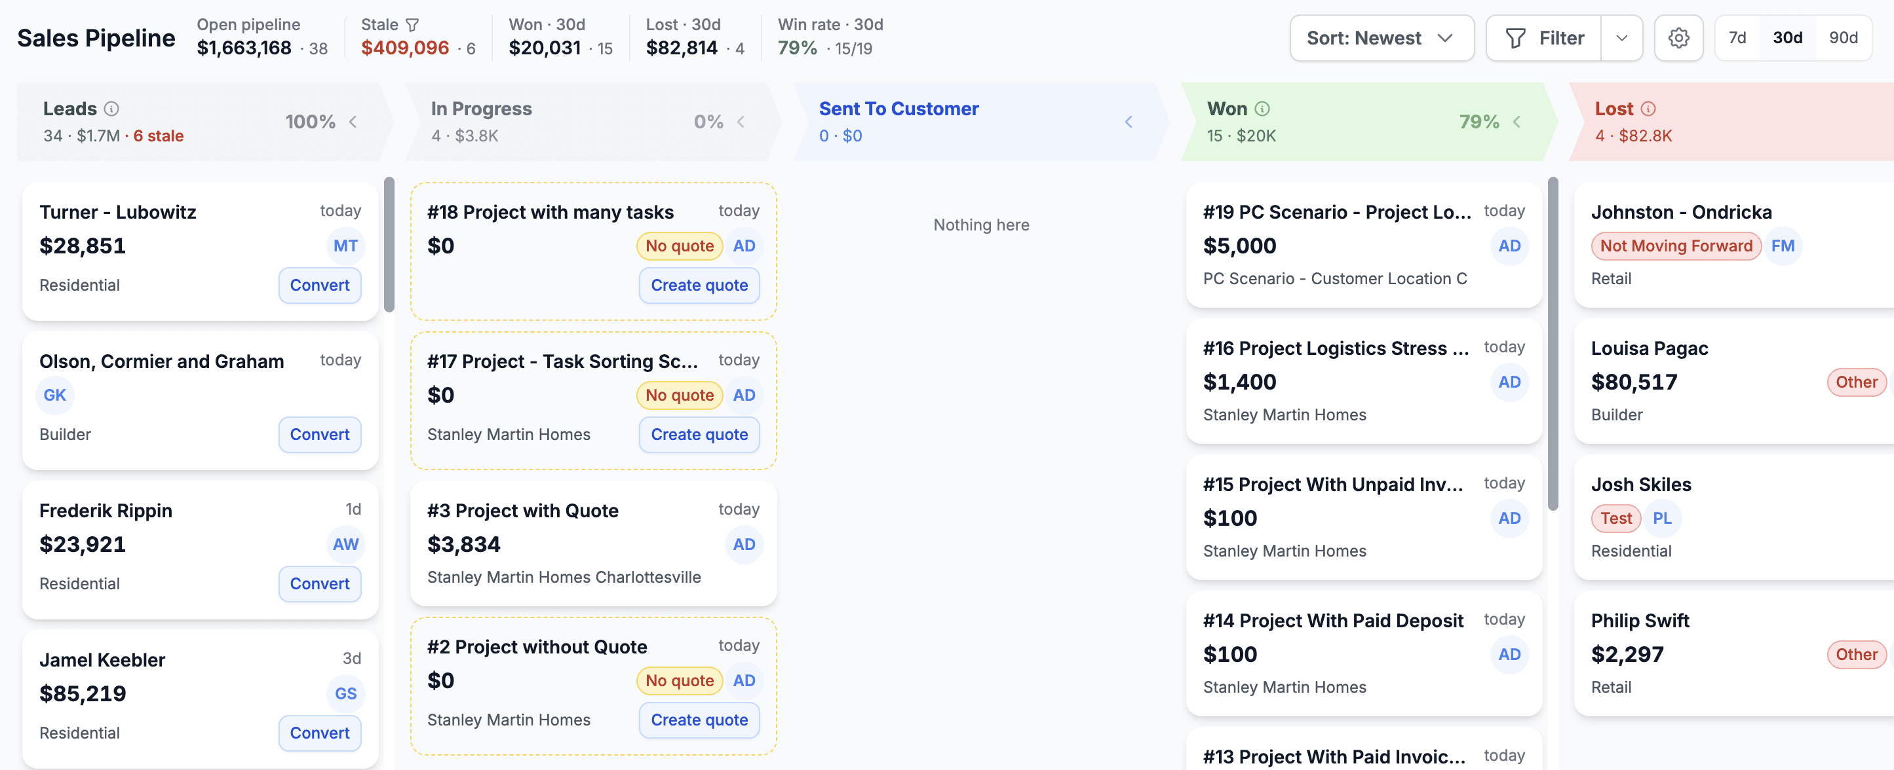
Task: Convert the Turner - Lubowitz lead
Action: tap(319, 285)
